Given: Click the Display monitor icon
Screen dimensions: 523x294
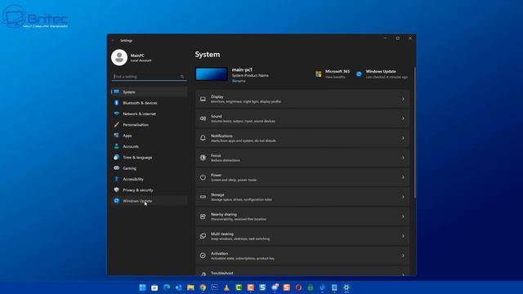Looking at the screenshot, I should click(x=203, y=99).
